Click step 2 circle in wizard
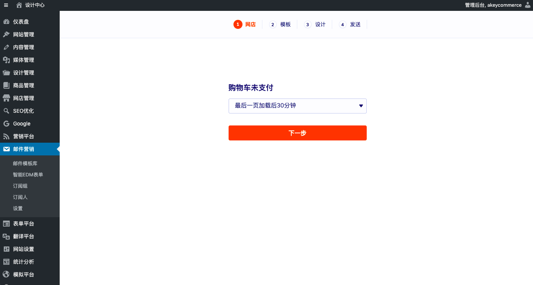This screenshot has width=533, height=285. pos(273,24)
